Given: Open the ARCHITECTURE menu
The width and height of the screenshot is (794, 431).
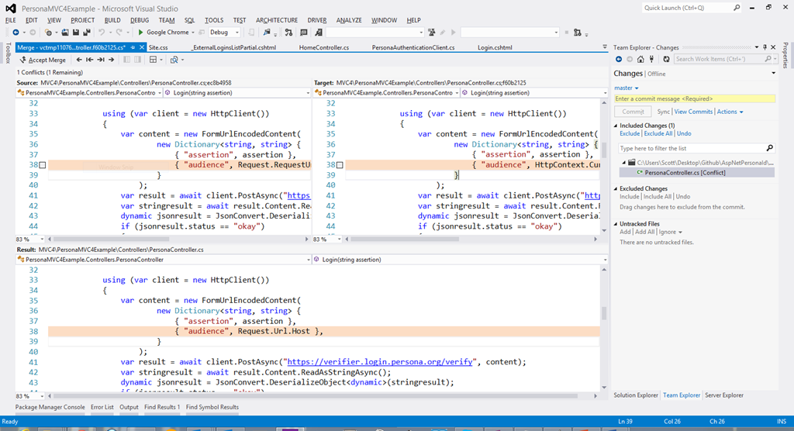Looking at the screenshot, I should click(277, 20).
